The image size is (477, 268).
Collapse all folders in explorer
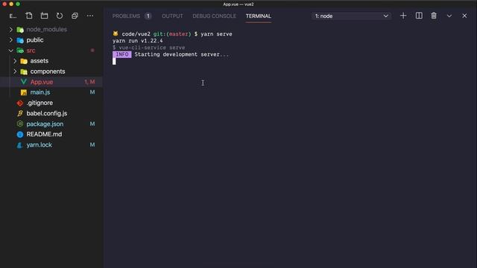pos(75,16)
